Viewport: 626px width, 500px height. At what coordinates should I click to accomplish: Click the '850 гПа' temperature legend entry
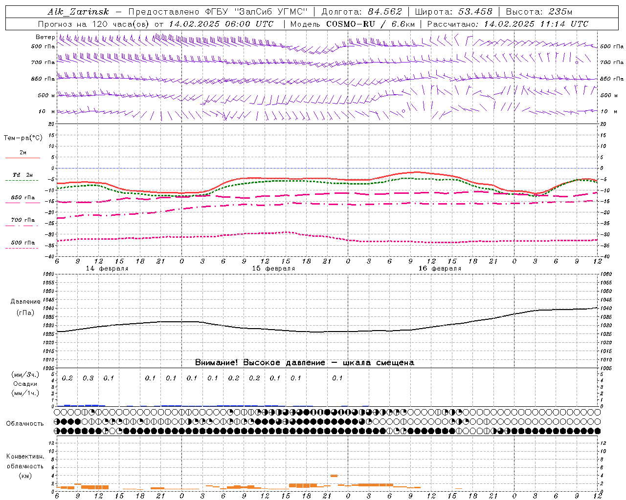click(x=23, y=198)
